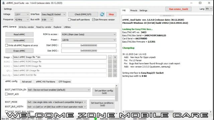This screenshot has width=214, height=120.
Task: Select the Settings tab in right panel
Action: [143, 10]
